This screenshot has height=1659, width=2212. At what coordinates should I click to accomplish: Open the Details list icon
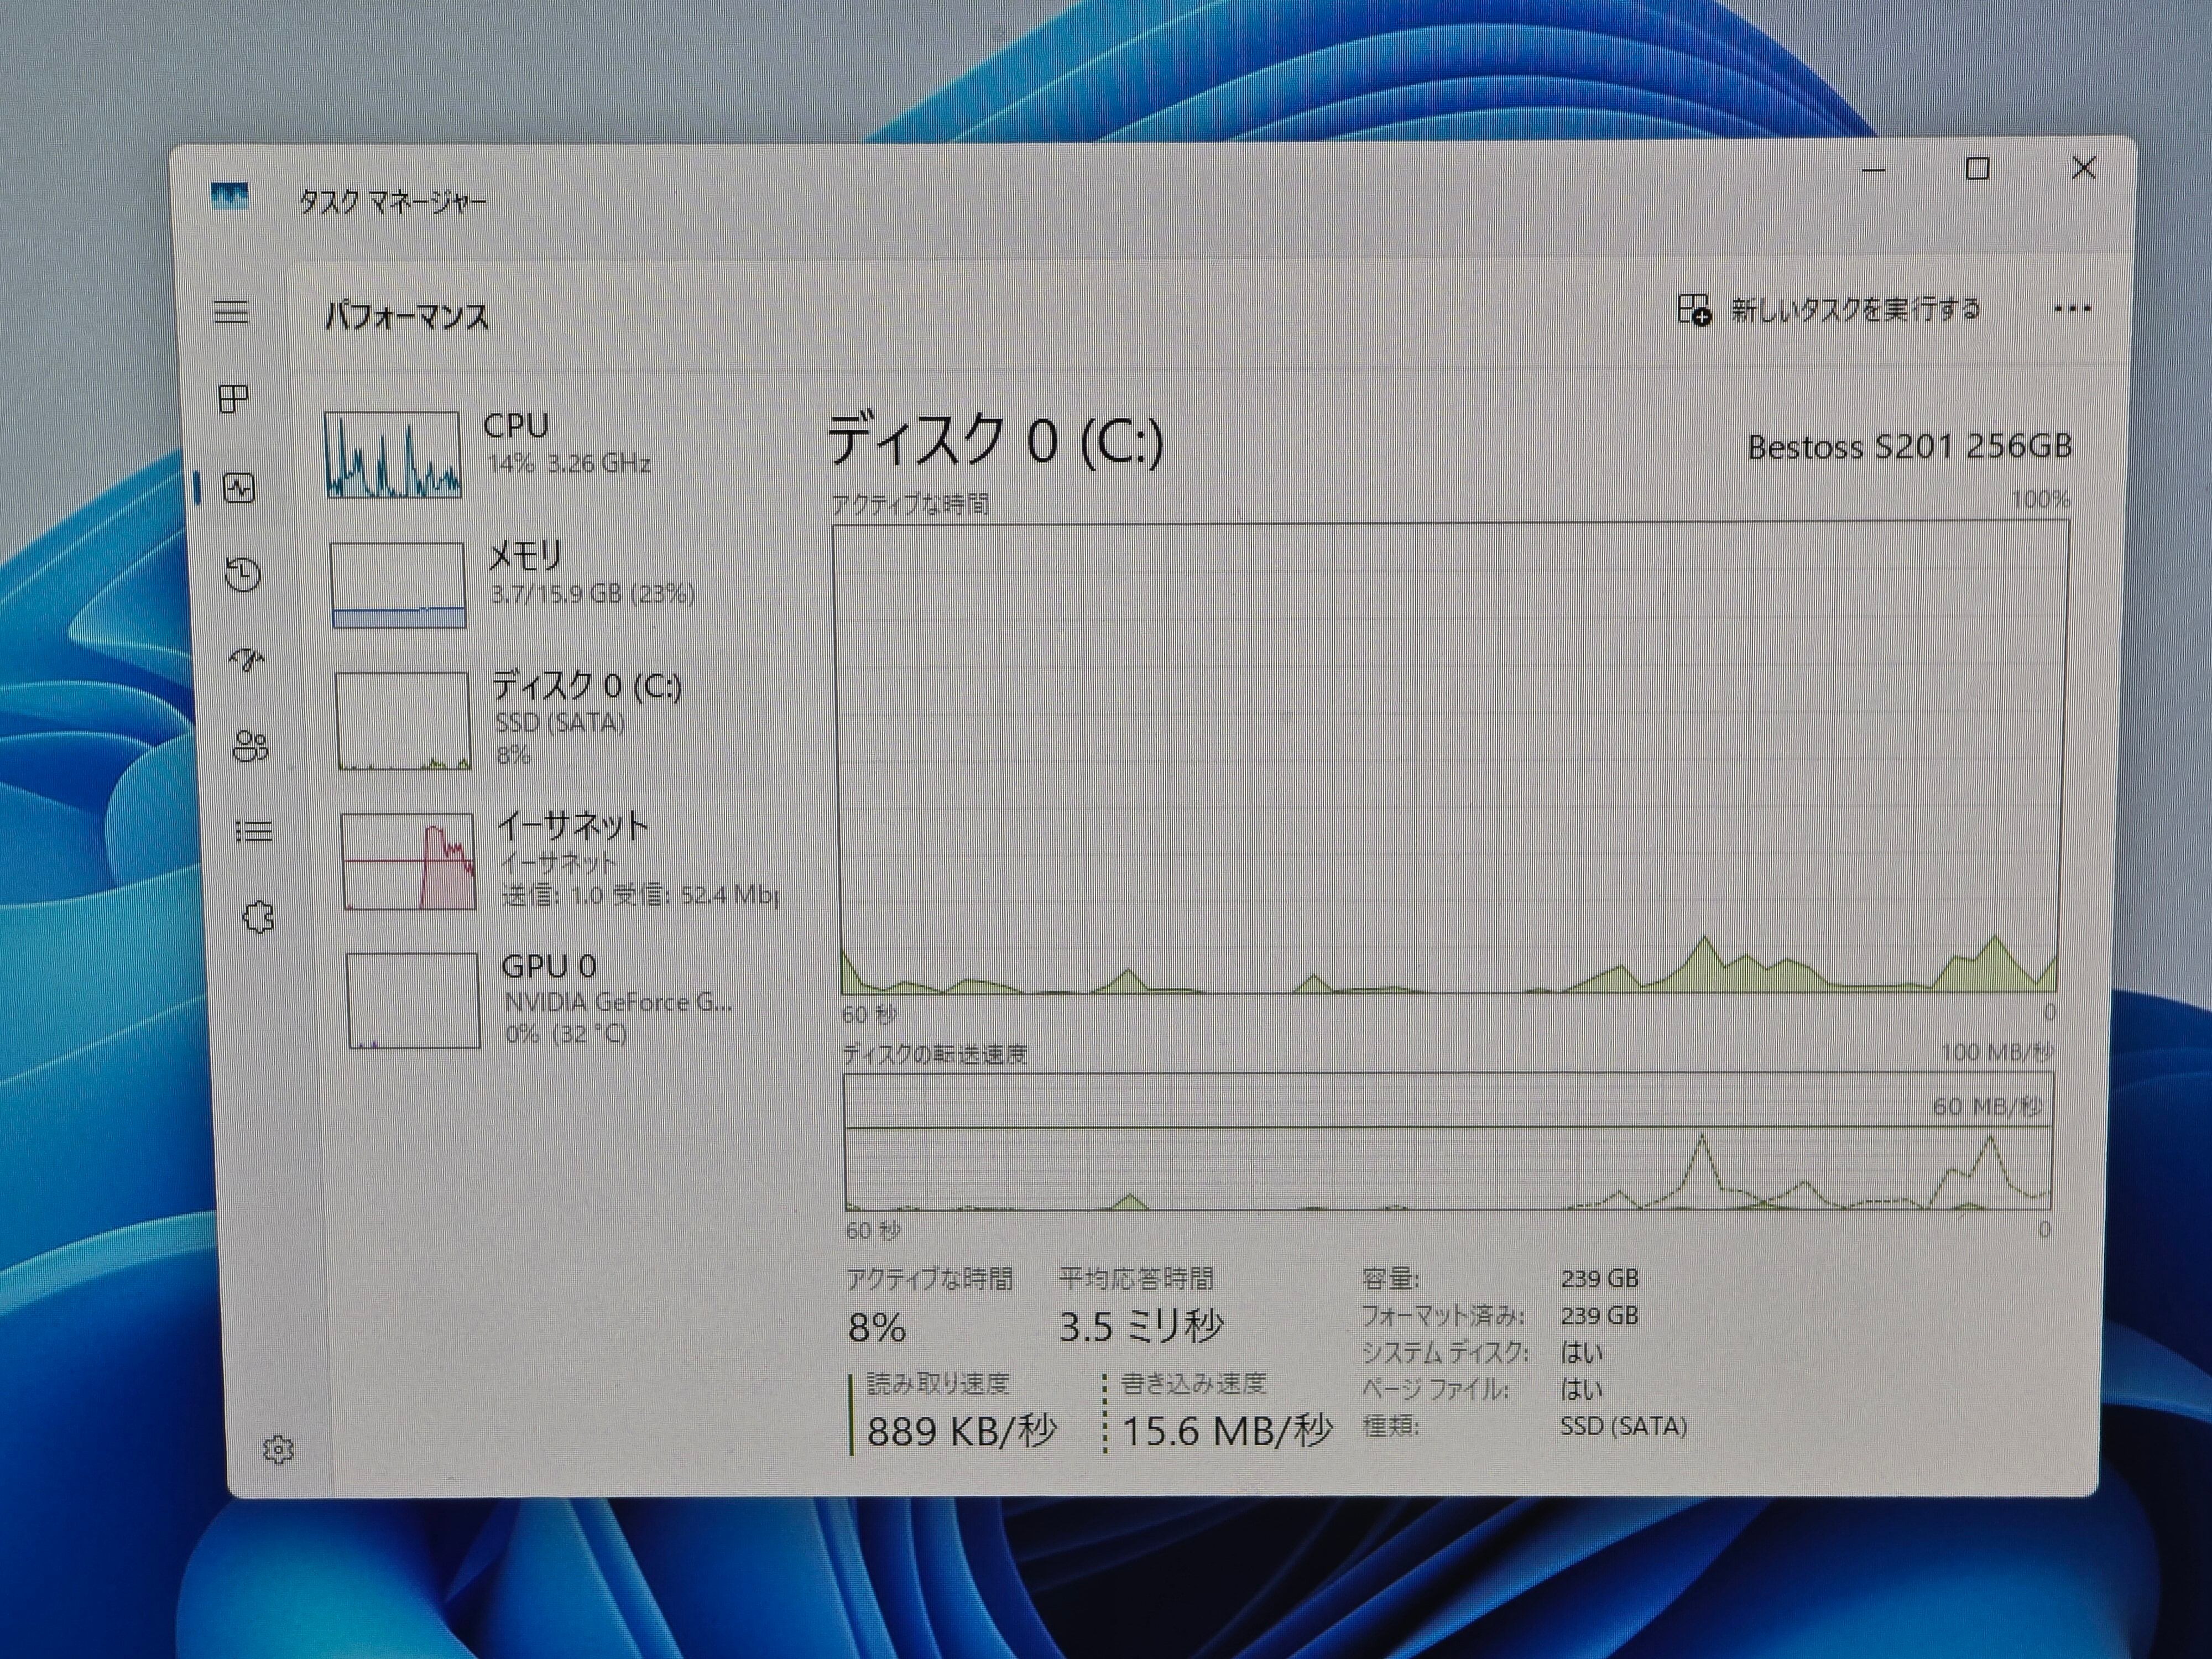[254, 831]
